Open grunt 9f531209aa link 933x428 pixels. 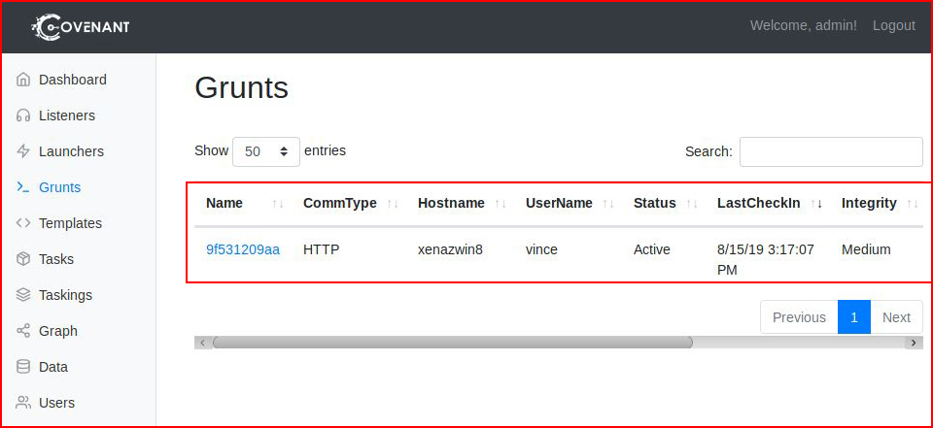(243, 249)
